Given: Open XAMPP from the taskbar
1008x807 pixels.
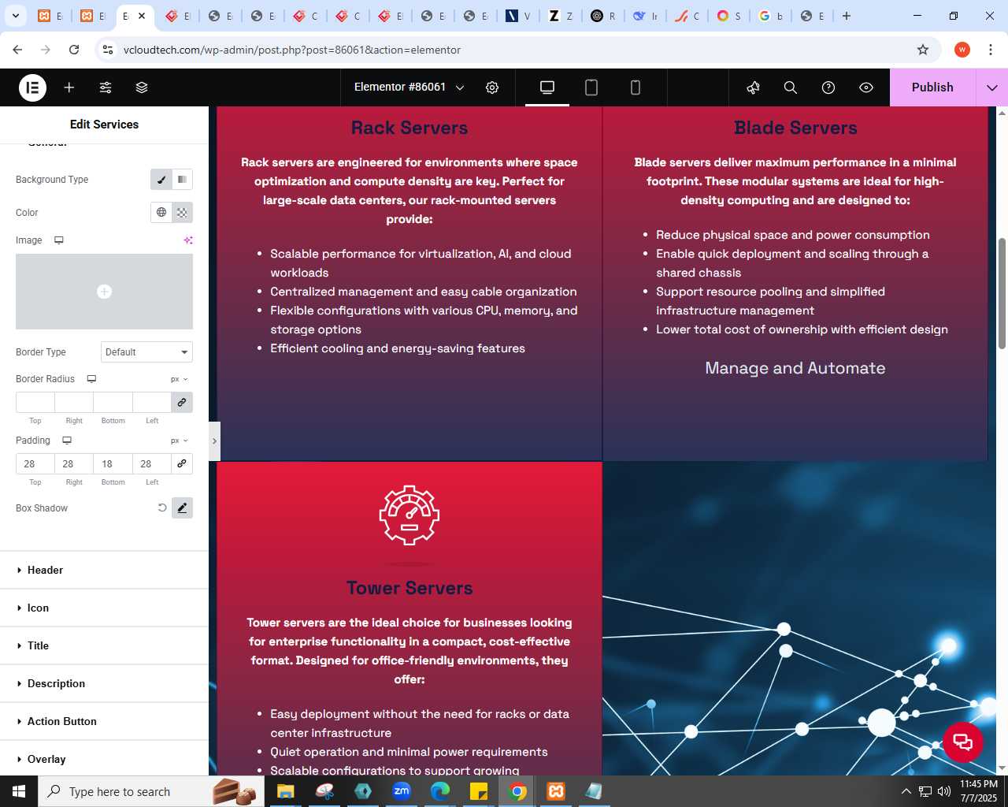Looking at the screenshot, I should [556, 791].
